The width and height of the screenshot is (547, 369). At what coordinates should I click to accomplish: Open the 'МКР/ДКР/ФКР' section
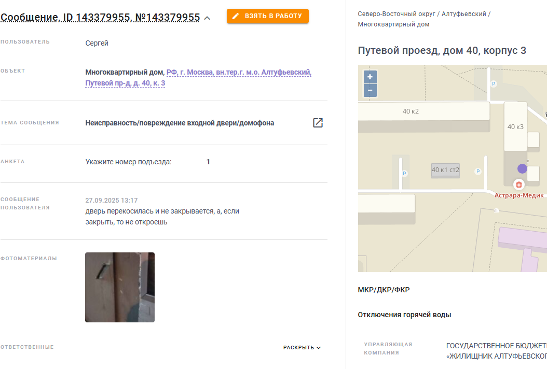pyautogui.click(x=384, y=290)
